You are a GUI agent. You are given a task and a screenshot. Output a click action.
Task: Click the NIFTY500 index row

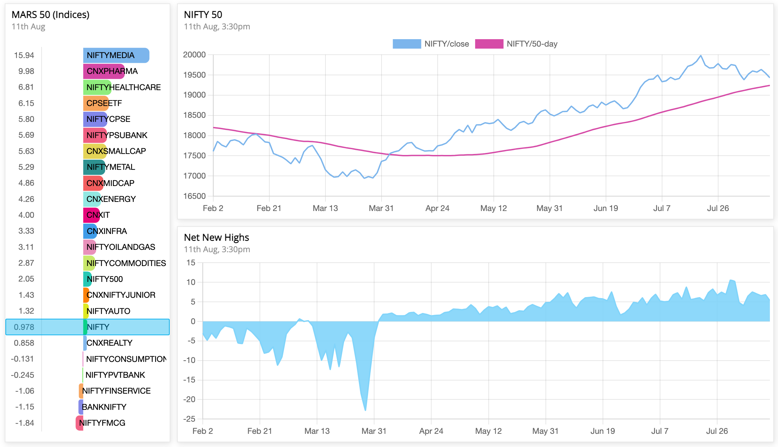(x=88, y=279)
